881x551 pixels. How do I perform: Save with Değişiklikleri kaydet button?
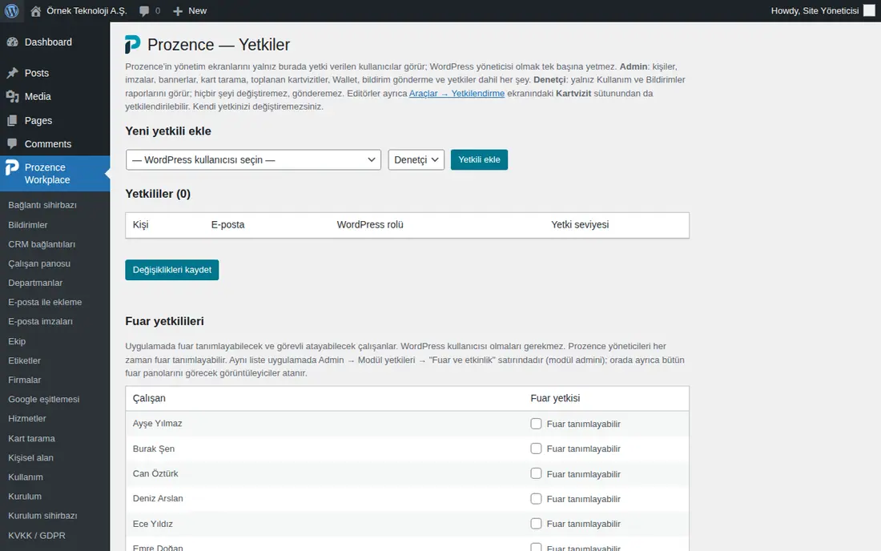pyautogui.click(x=172, y=270)
